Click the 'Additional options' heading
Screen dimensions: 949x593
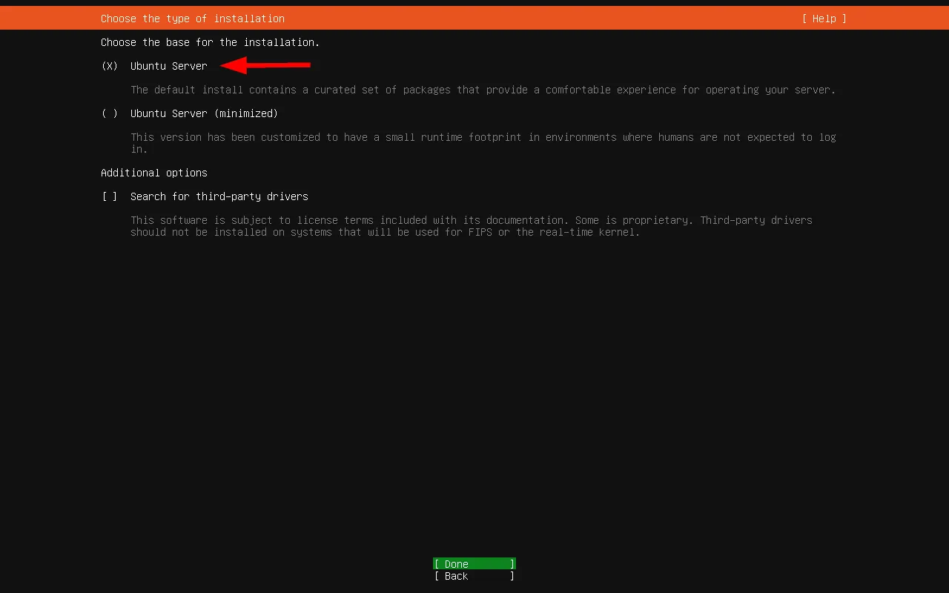click(x=154, y=173)
